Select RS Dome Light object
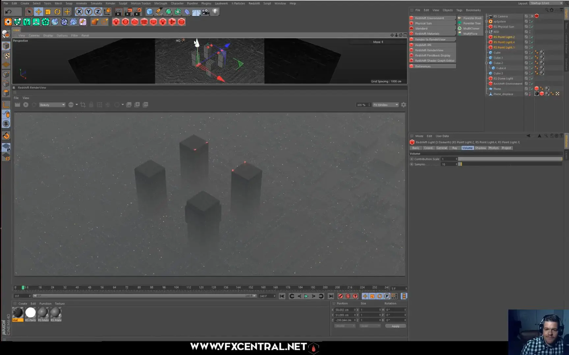 [x=503, y=79]
